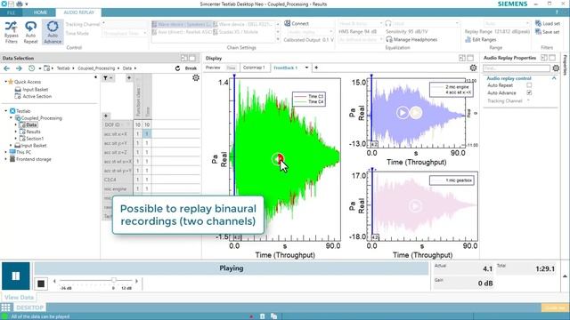
Task: Expand the Section1 tree node
Action: click(x=16, y=139)
